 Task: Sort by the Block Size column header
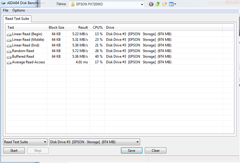click(57, 27)
